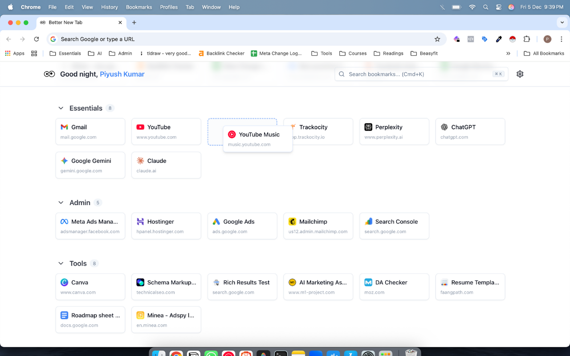This screenshot has height=356, width=570.
Task: Click the Chrome extensions puzzle icon
Action: pos(527,39)
